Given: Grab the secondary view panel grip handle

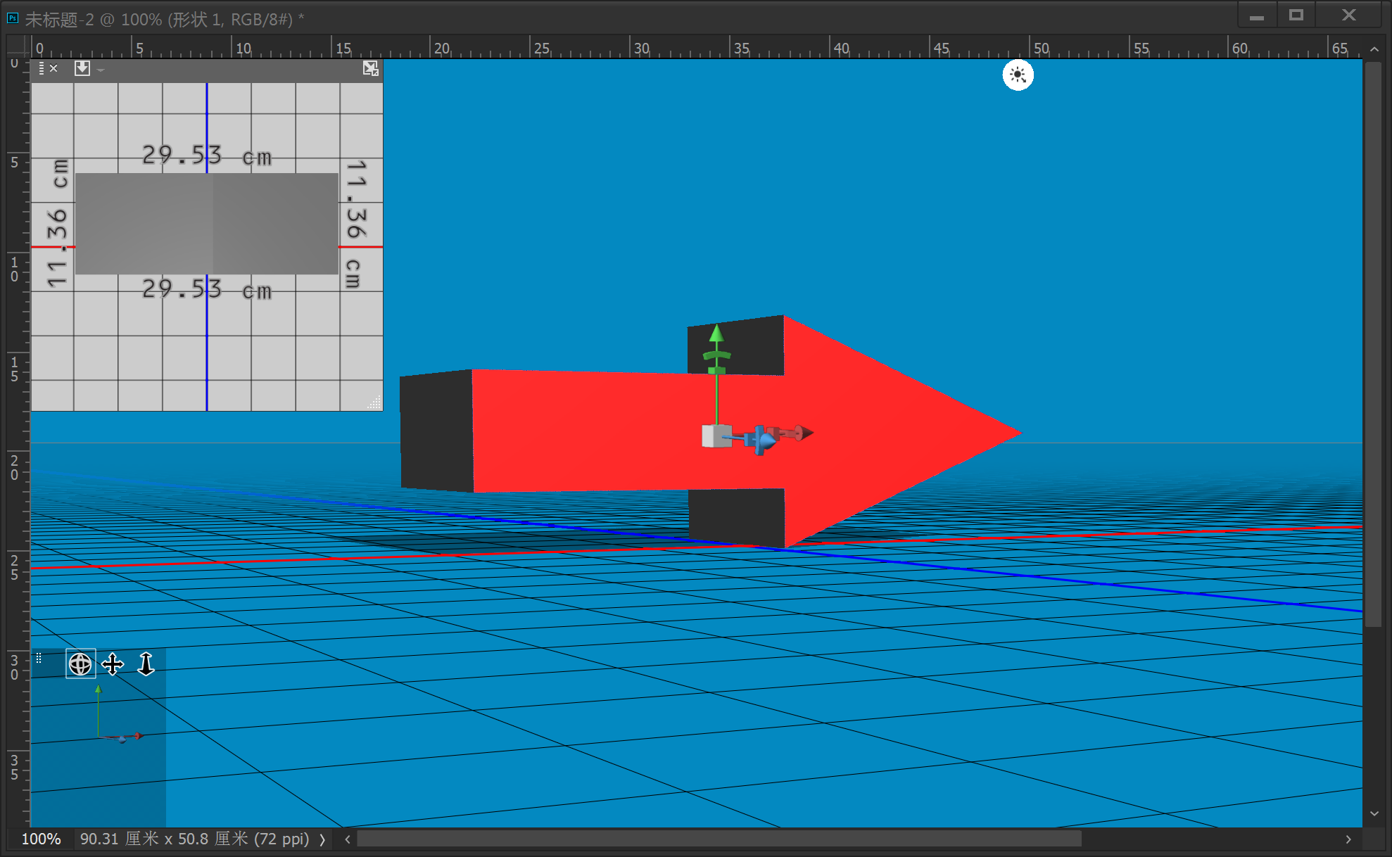Looking at the screenshot, I should point(42,68).
